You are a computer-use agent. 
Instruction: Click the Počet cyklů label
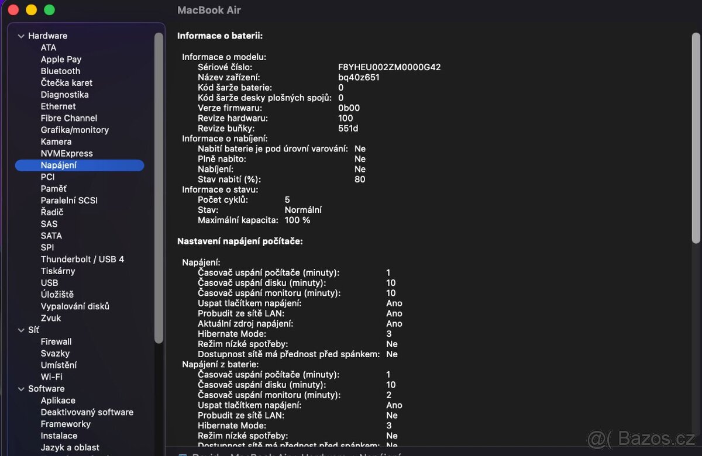223,200
